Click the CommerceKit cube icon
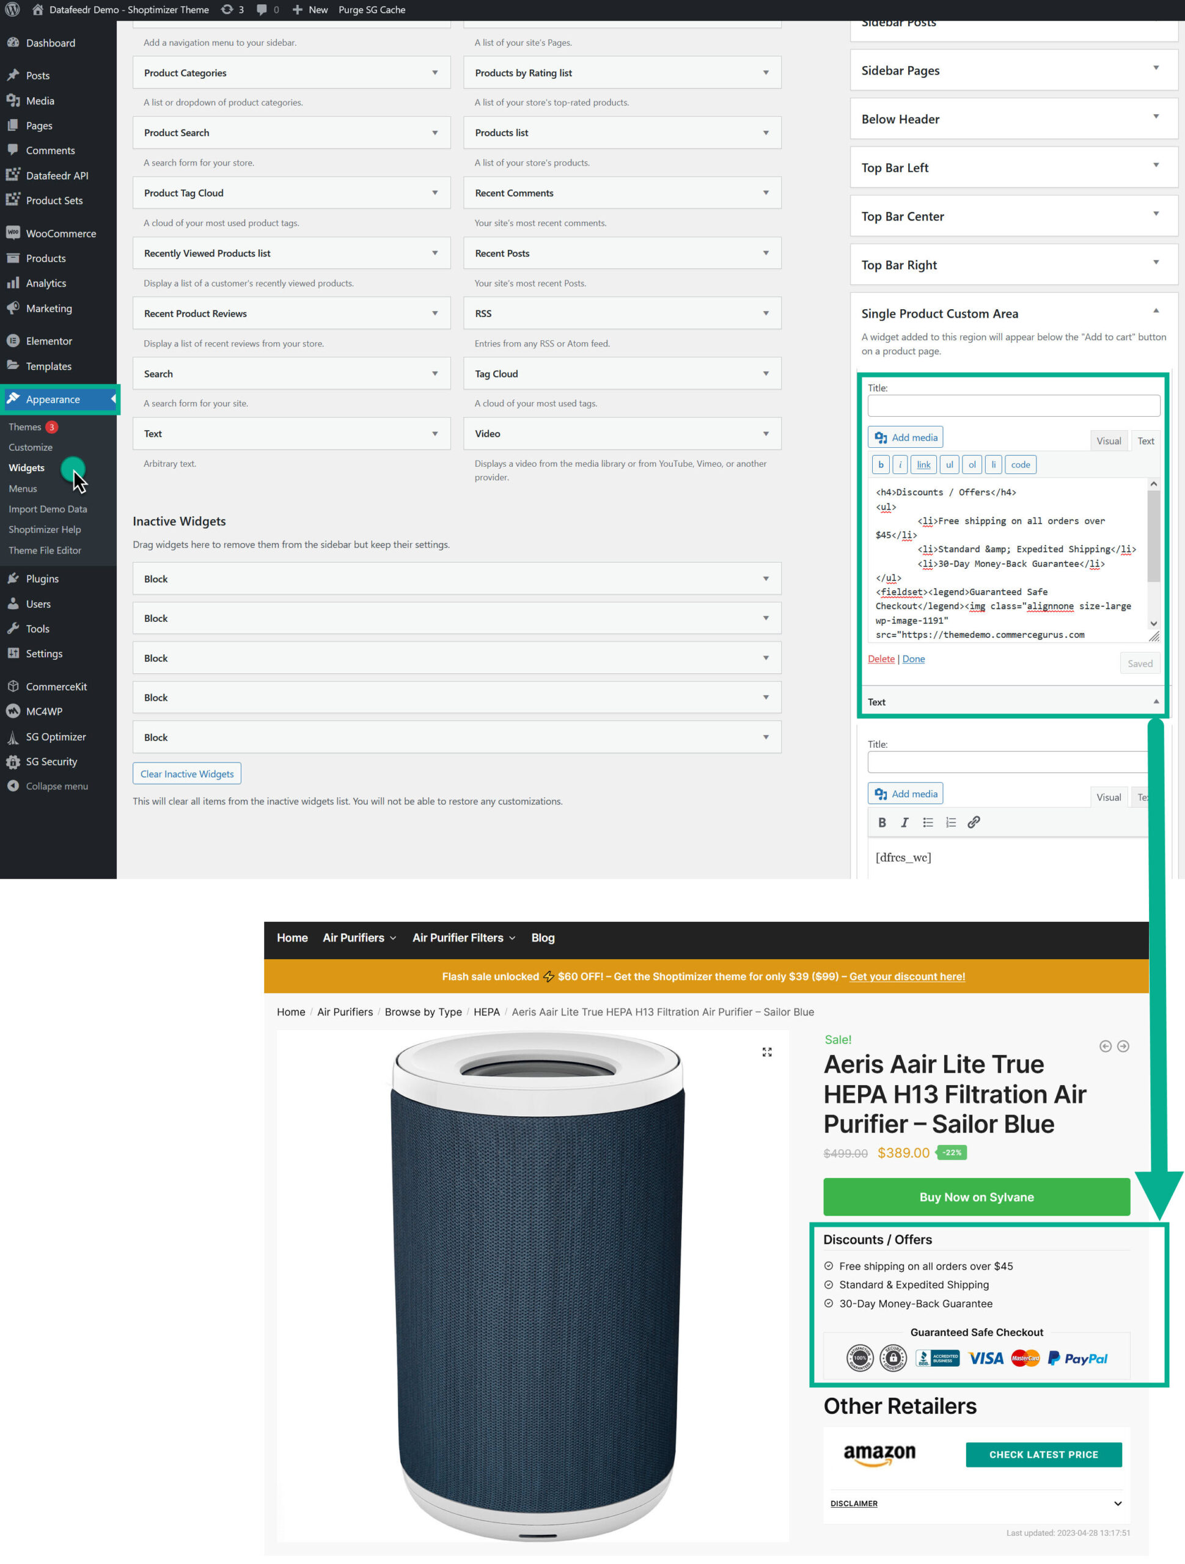The height and width of the screenshot is (1564, 1185). pyautogui.click(x=13, y=686)
